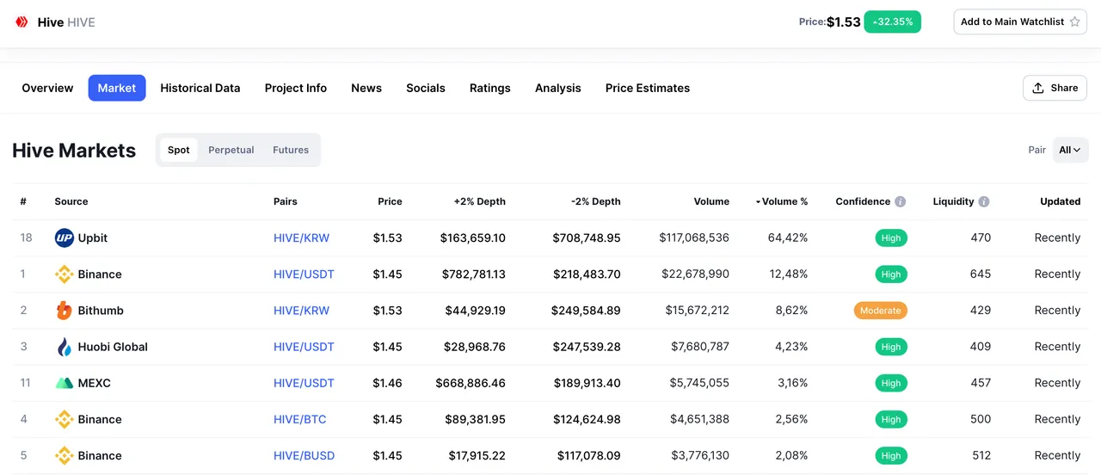The width and height of the screenshot is (1101, 475).
Task: Click the Upbit exchange logo
Action: pos(65,237)
